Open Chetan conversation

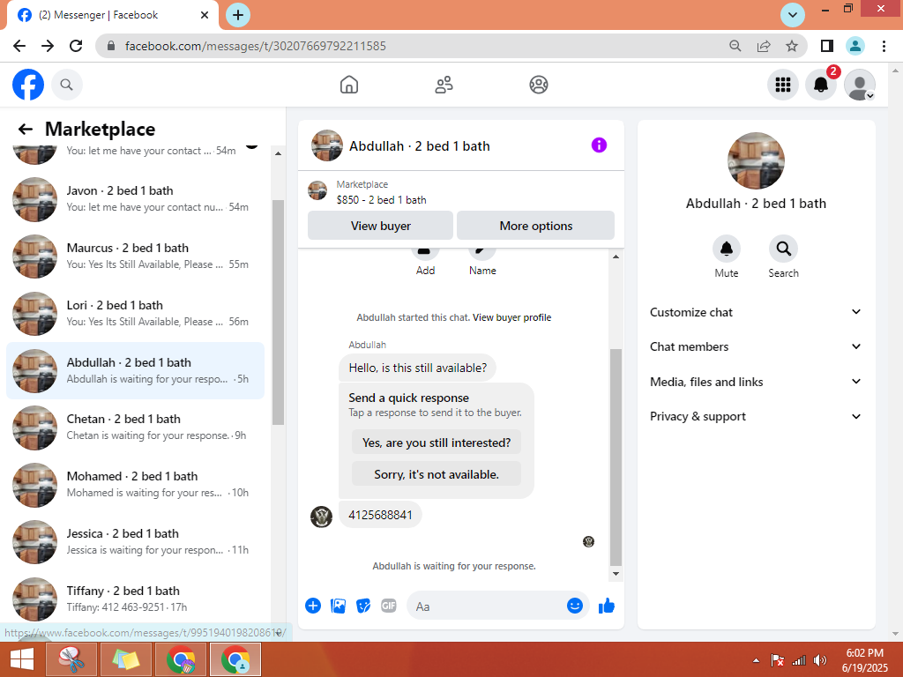pyautogui.click(x=135, y=428)
